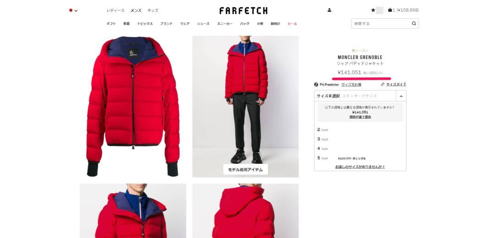Open the サイズを選択 size dropdown
Image resolution: width=486 pixels, height=238 pixels.
coord(355,96)
